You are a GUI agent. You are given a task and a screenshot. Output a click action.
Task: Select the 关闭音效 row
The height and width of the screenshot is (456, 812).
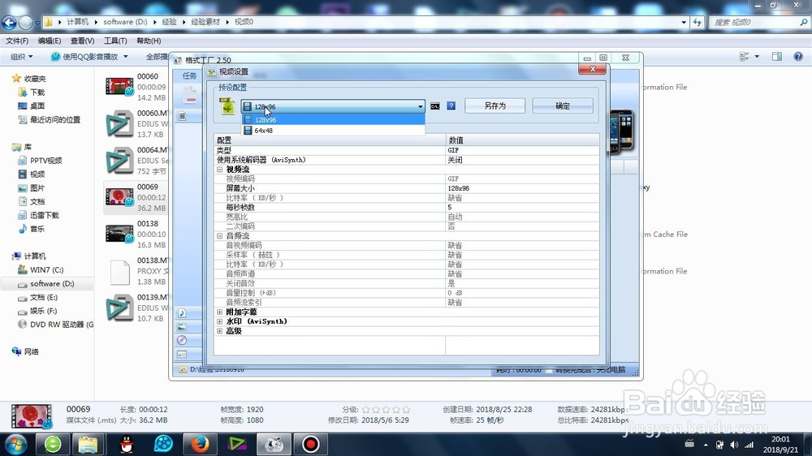pos(407,283)
